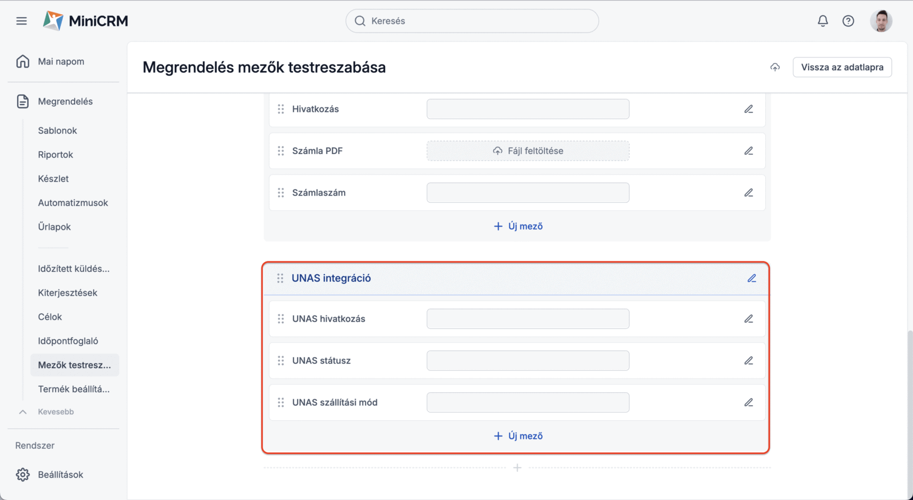Open Sablonok in the sidebar
Viewport: 913px width, 500px height.
58,130
